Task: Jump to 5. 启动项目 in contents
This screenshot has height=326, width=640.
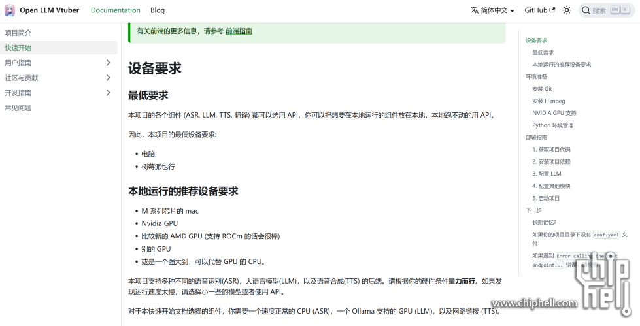Action: pyautogui.click(x=546, y=199)
